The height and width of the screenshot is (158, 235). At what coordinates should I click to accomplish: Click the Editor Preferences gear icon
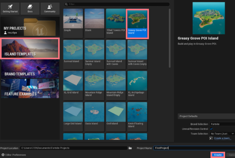coord(3,155)
